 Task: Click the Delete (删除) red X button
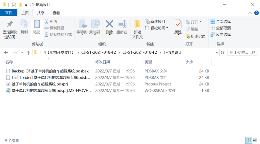pos(109,27)
